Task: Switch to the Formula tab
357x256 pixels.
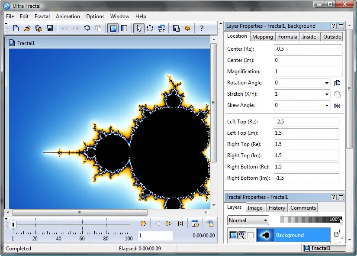Action: point(287,37)
